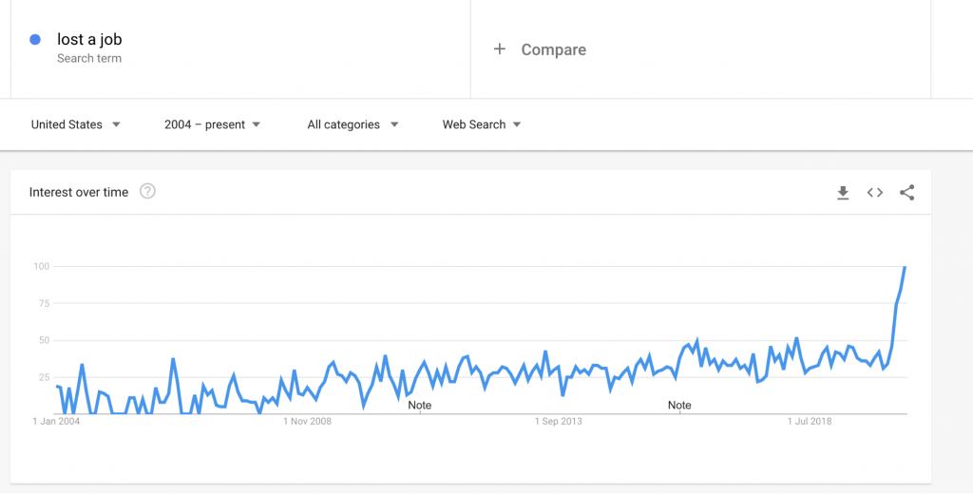Click the 1 Nov 2008 axis label
The image size is (973, 494).
click(x=308, y=421)
